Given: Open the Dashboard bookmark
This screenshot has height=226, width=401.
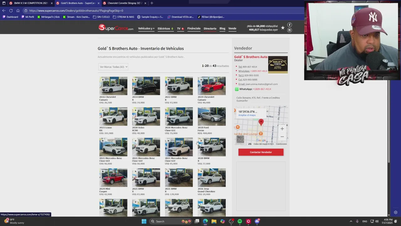Looking at the screenshot, I should tap(10, 17).
